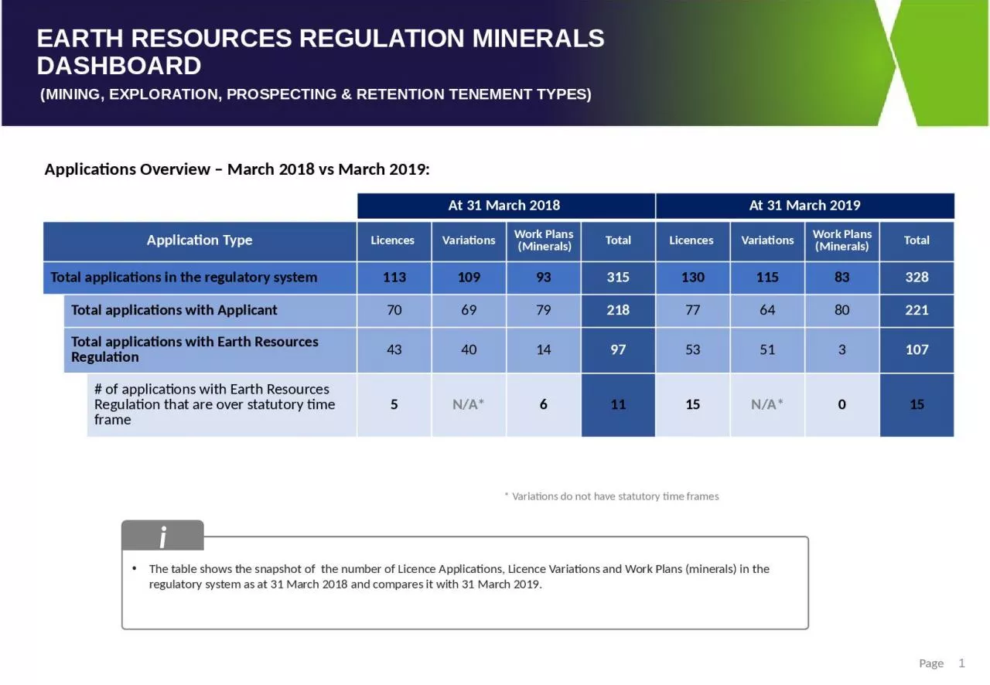Screen dimensions: 990x685
Task: Click cell value '3'
Action: click(x=842, y=350)
